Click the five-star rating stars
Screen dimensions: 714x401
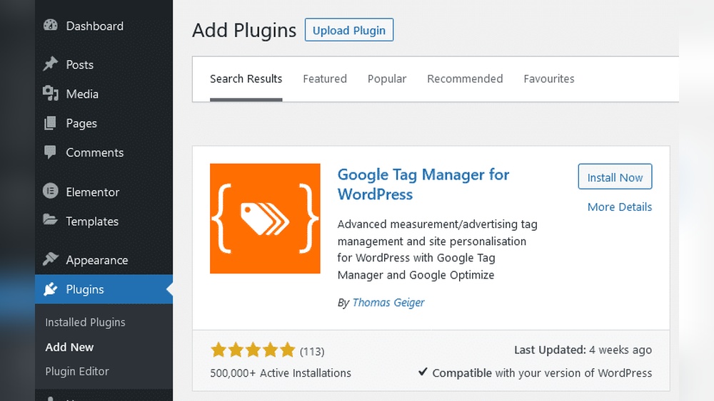pos(253,350)
